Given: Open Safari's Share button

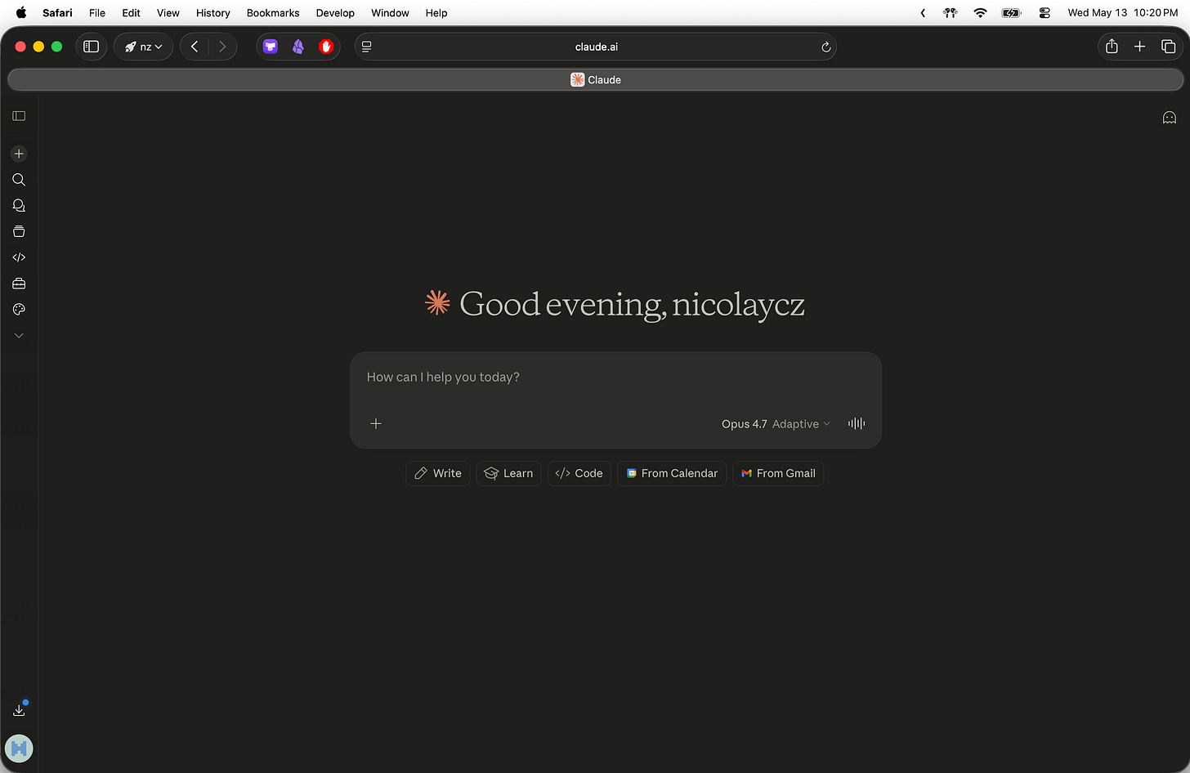Looking at the screenshot, I should click(1112, 47).
